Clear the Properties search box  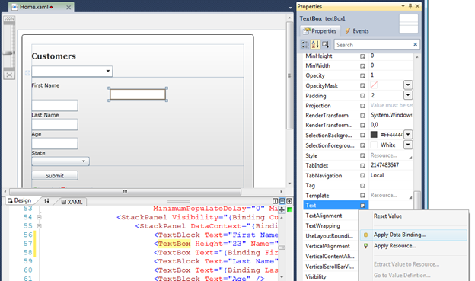tap(415, 45)
